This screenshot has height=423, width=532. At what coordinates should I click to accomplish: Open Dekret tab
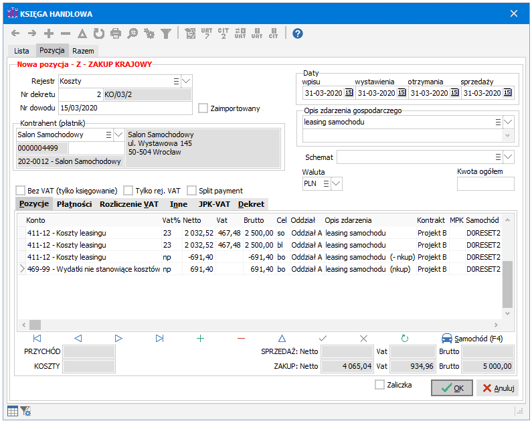(251, 204)
